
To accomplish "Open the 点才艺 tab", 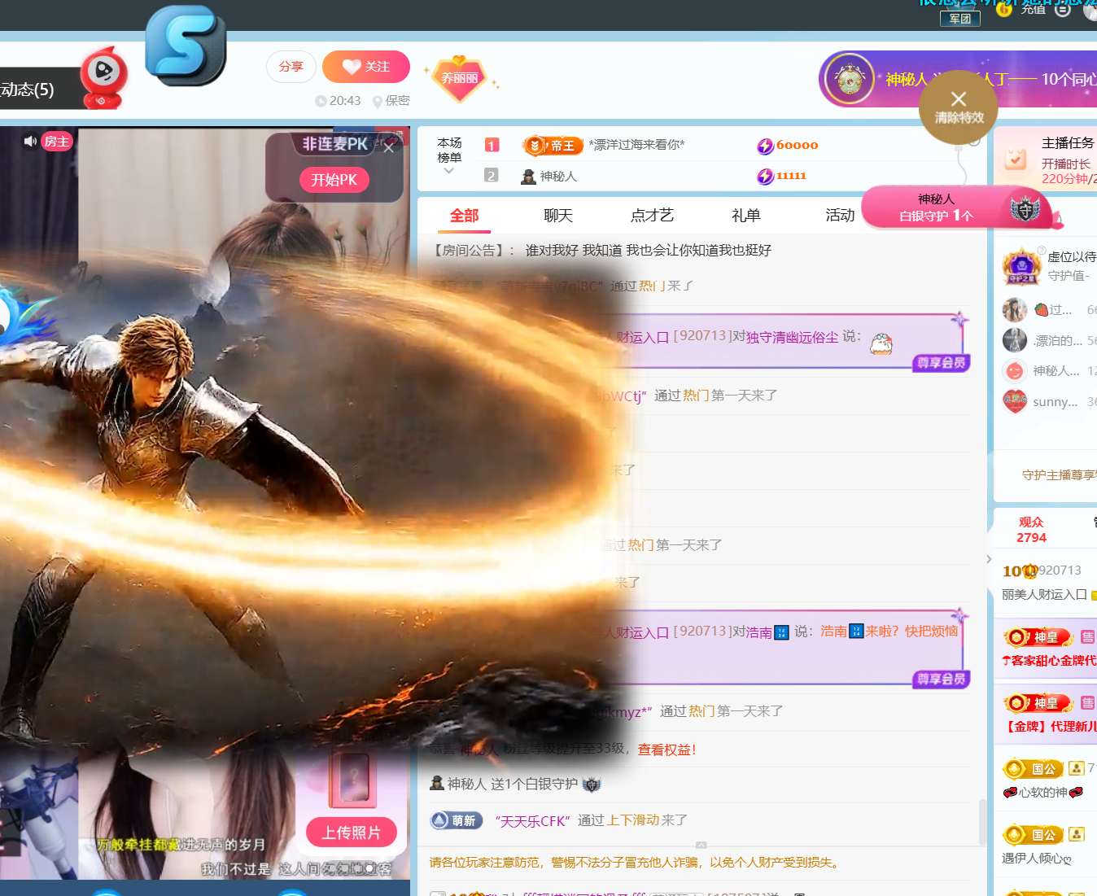I will [x=652, y=216].
